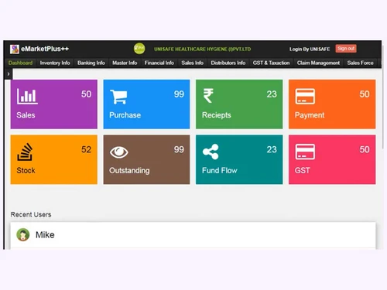Click the UNISAFE HEALTHCARE HYGIENE company name
This screenshot has height=290, width=387.
click(x=202, y=49)
